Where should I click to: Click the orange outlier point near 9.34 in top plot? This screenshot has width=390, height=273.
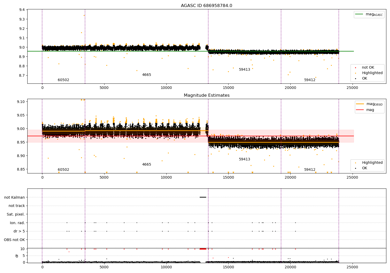(84, 15)
